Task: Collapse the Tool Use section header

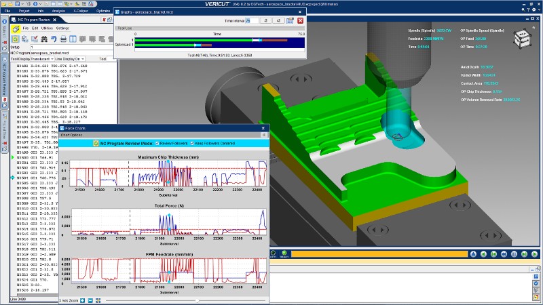Action: (x=210, y=28)
